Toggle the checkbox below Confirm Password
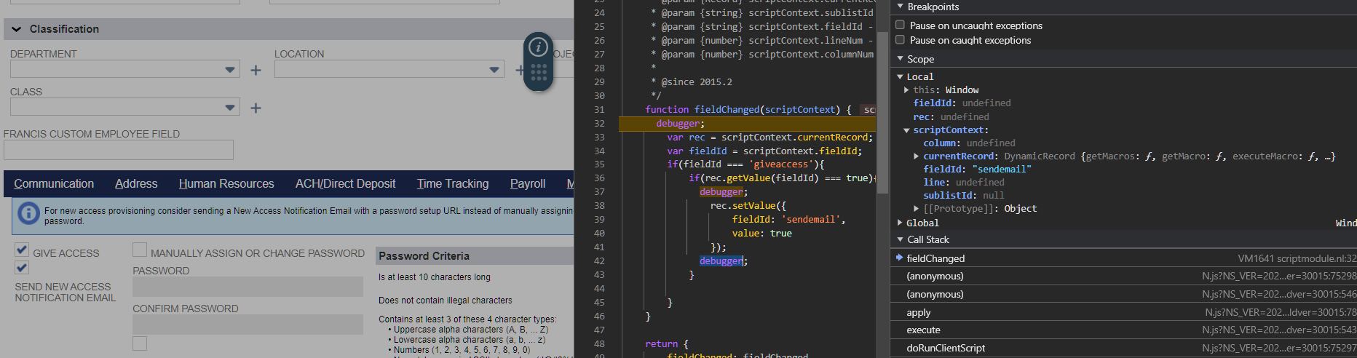The width and height of the screenshot is (1357, 358). pyautogui.click(x=140, y=343)
